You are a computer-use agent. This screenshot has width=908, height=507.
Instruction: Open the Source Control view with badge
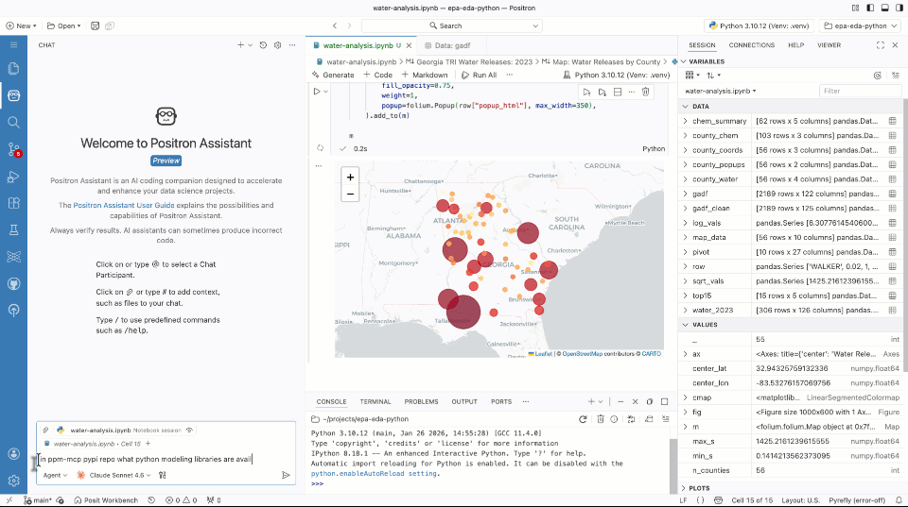coord(13,149)
